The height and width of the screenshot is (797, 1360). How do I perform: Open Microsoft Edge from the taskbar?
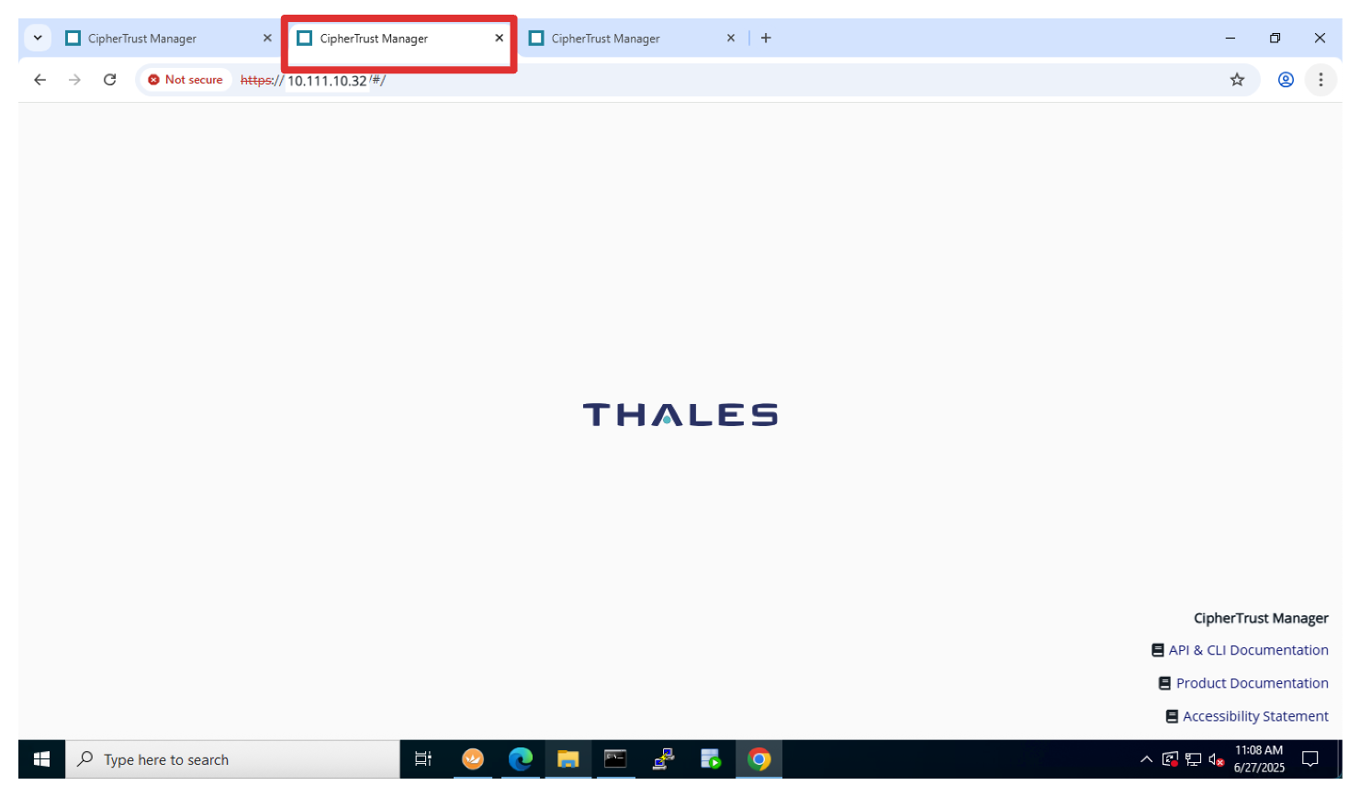point(521,759)
